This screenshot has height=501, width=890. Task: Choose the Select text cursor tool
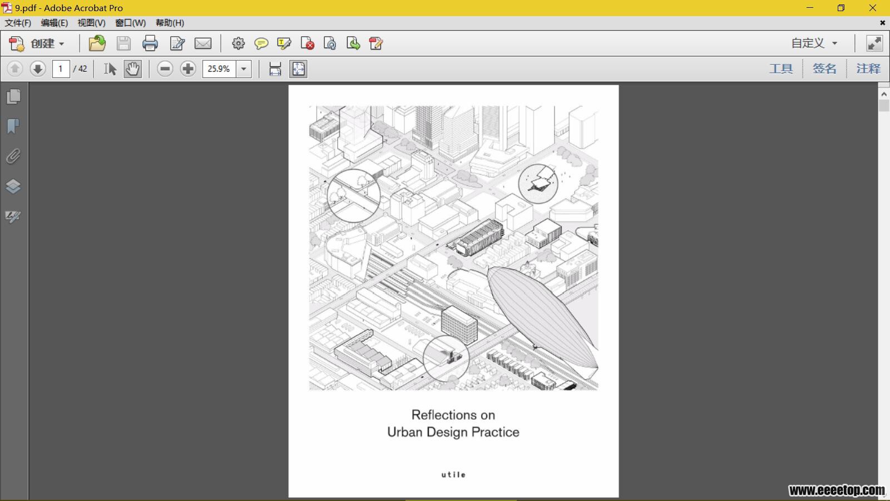click(110, 68)
